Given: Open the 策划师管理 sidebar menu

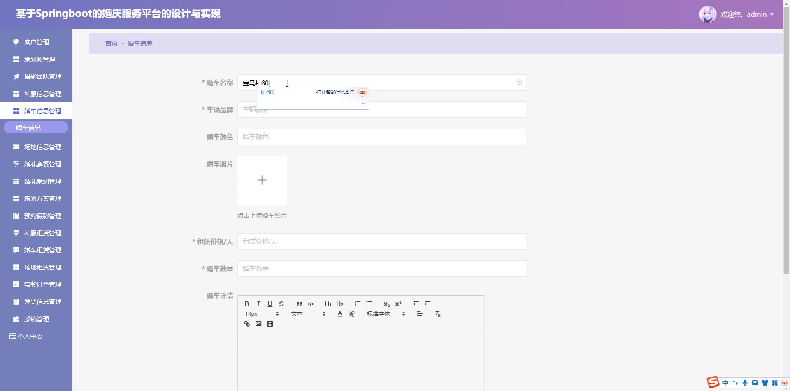Looking at the screenshot, I should [x=36, y=59].
